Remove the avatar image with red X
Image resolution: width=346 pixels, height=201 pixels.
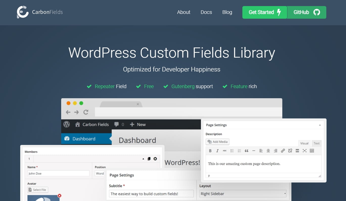click(59, 195)
